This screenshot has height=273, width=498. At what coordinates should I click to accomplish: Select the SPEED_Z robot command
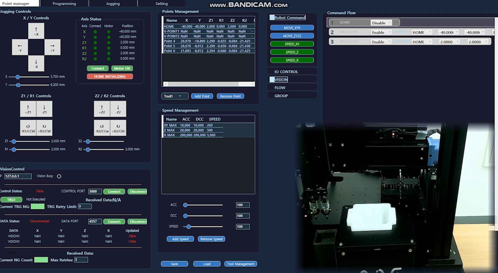tap(292, 52)
